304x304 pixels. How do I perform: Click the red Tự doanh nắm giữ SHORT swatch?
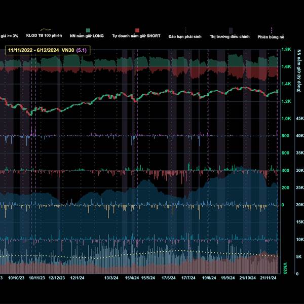(137, 30)
